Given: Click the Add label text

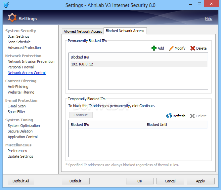Looking at the screenshot, I should (x=161, y=48).
